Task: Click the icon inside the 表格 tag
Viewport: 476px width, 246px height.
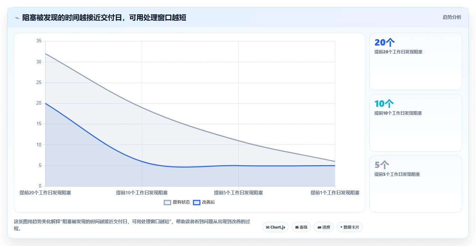Action: 297,227
